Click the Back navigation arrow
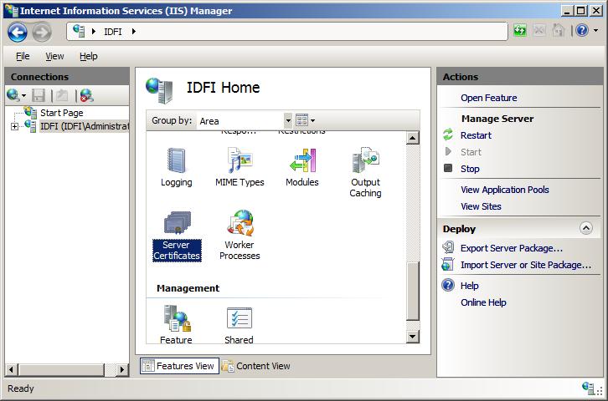This screenshot has width=608, height=401. 17,32
